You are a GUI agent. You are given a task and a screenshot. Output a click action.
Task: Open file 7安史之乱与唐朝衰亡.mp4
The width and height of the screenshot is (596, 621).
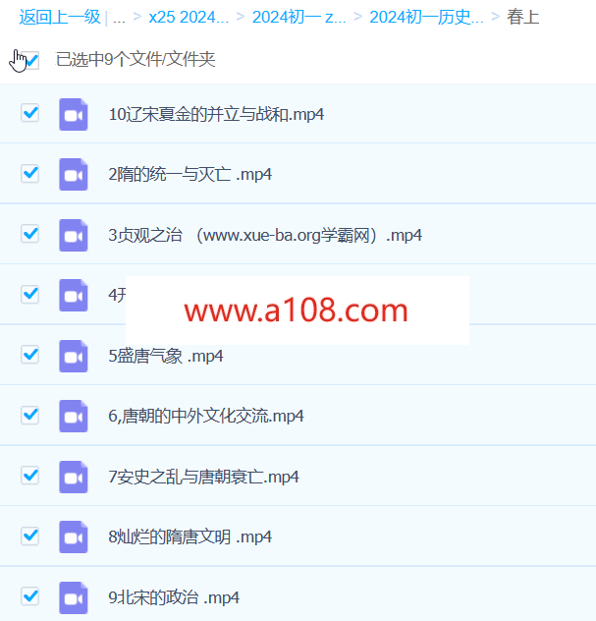click(x=203, y=477)
